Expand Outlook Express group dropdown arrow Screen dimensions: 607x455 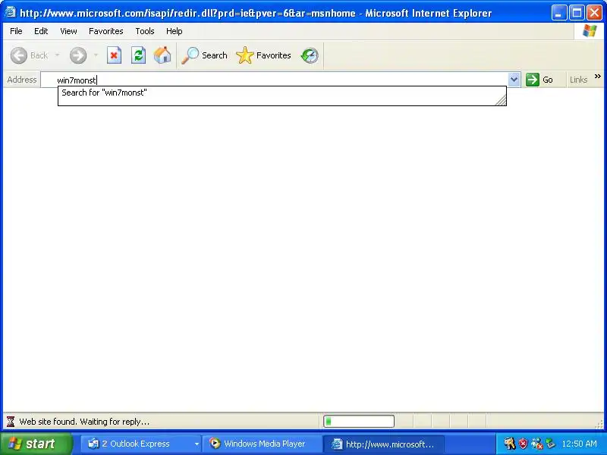197,444
